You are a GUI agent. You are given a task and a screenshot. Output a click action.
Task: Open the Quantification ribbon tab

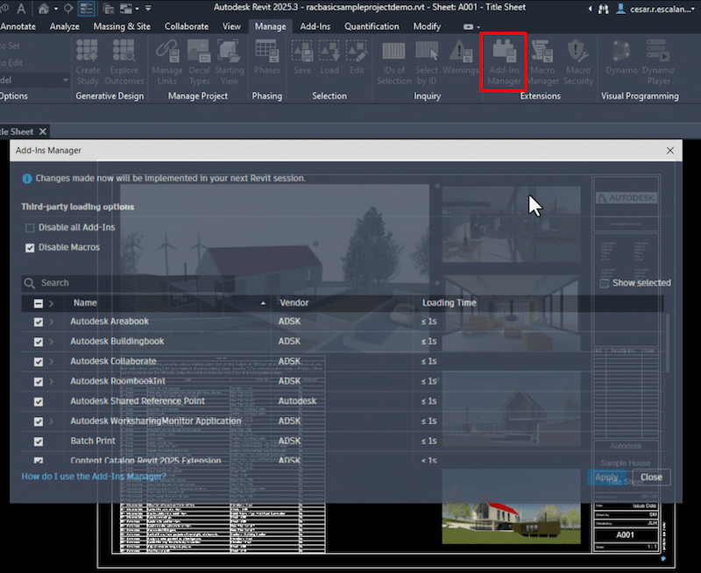[x=372, y=26]
